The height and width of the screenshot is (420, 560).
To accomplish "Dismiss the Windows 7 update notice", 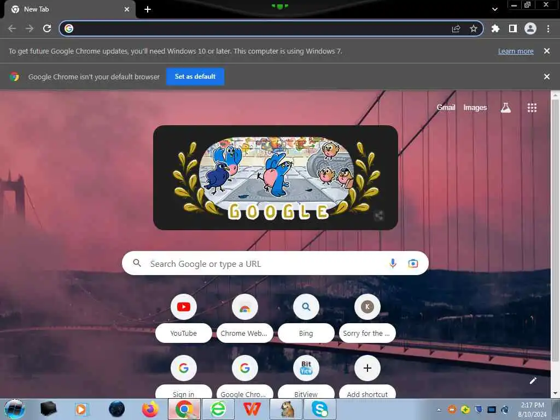I will 547,51.
